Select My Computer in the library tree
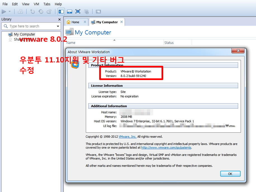 (x=24, y=34)
